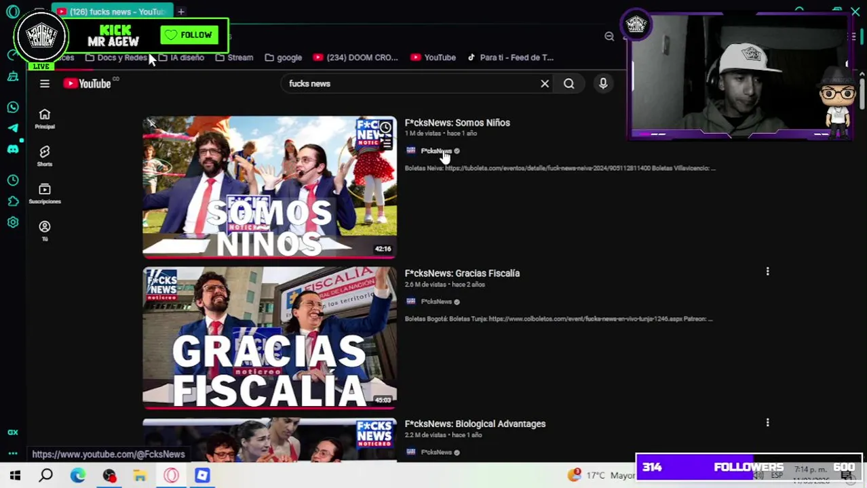Open the Tú profile section
Screen dimensions: 867x488
coord(45,230)
